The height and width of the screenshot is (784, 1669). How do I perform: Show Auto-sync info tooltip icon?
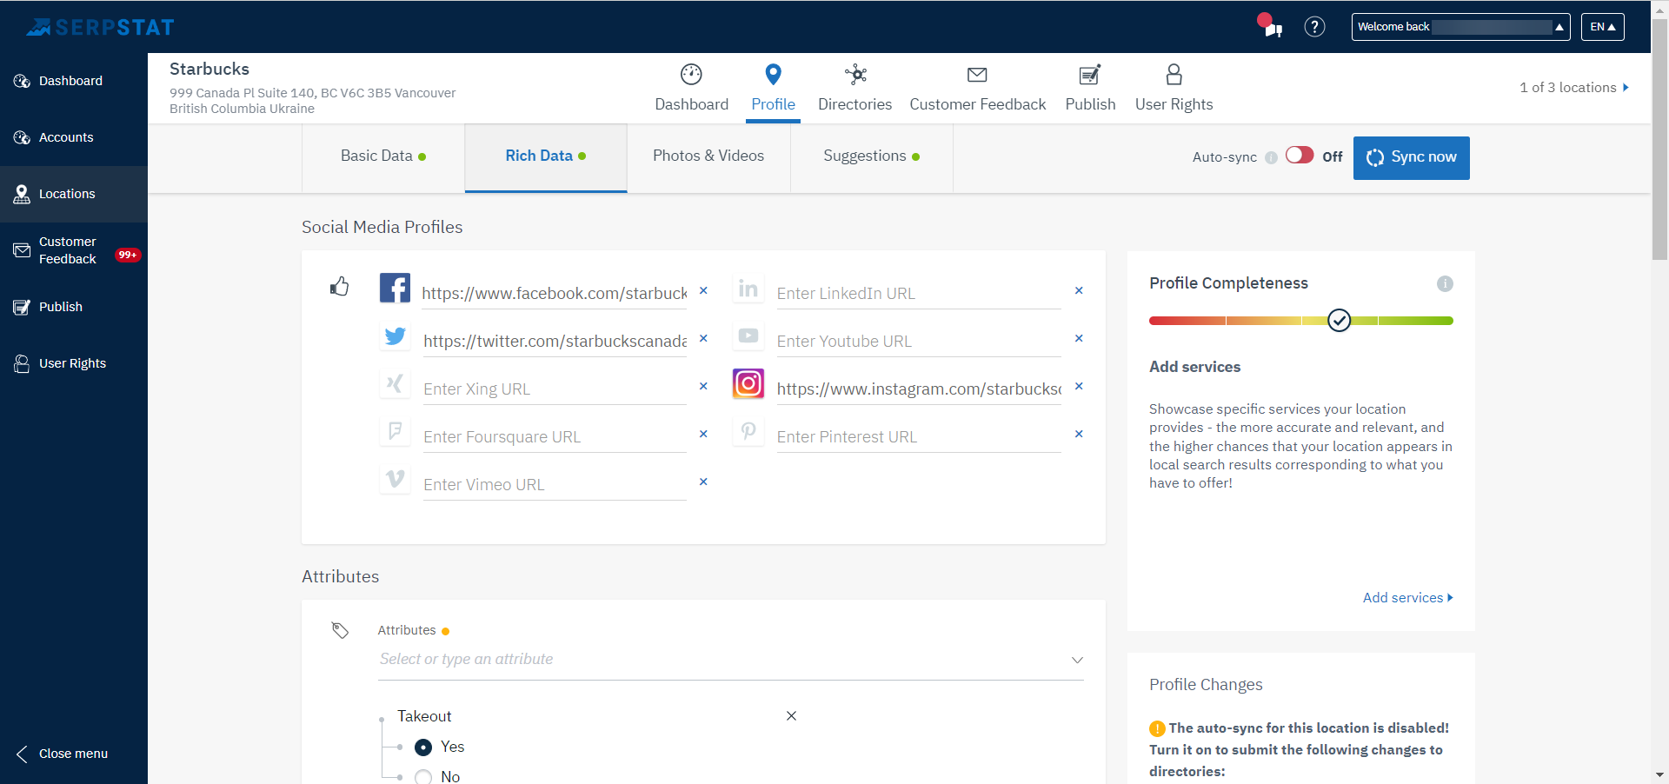coord(1271,157)
